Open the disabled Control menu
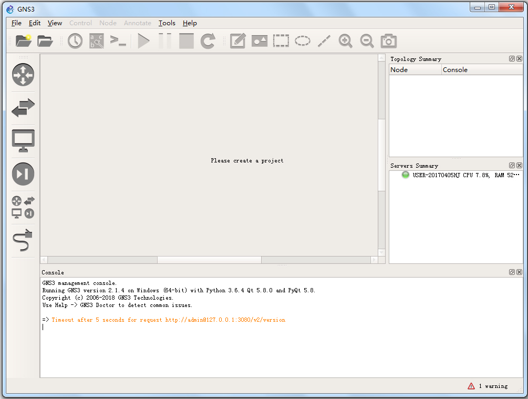Screen dimensions: 528x399 80,23
